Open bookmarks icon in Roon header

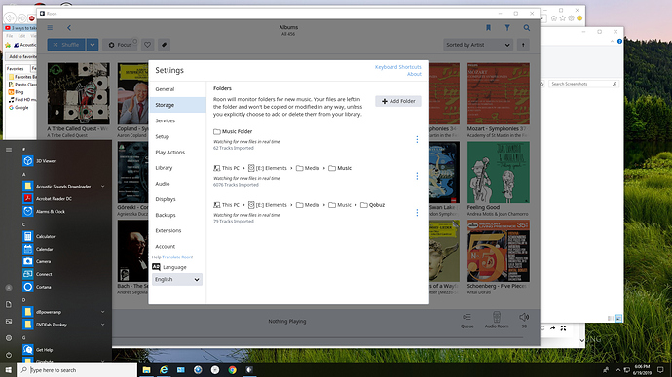point(488,28)
